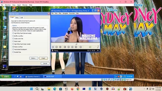Select the Windows XP May 3 2023 folder

coord(5,49)
